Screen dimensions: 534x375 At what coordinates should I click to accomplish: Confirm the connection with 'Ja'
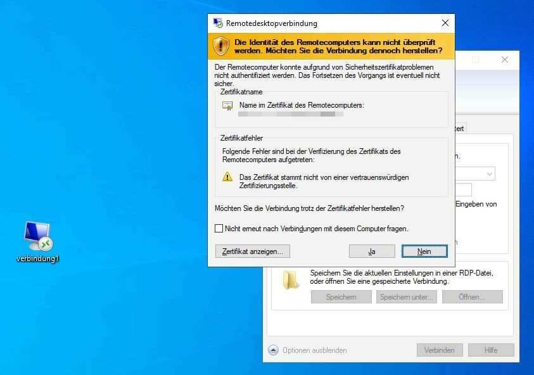372,251
